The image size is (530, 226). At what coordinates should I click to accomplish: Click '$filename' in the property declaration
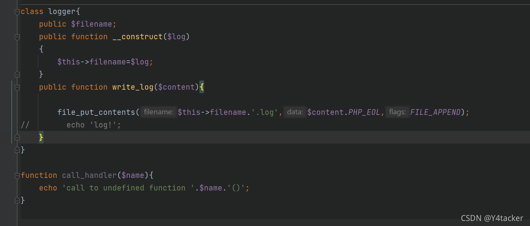(92, 24)
